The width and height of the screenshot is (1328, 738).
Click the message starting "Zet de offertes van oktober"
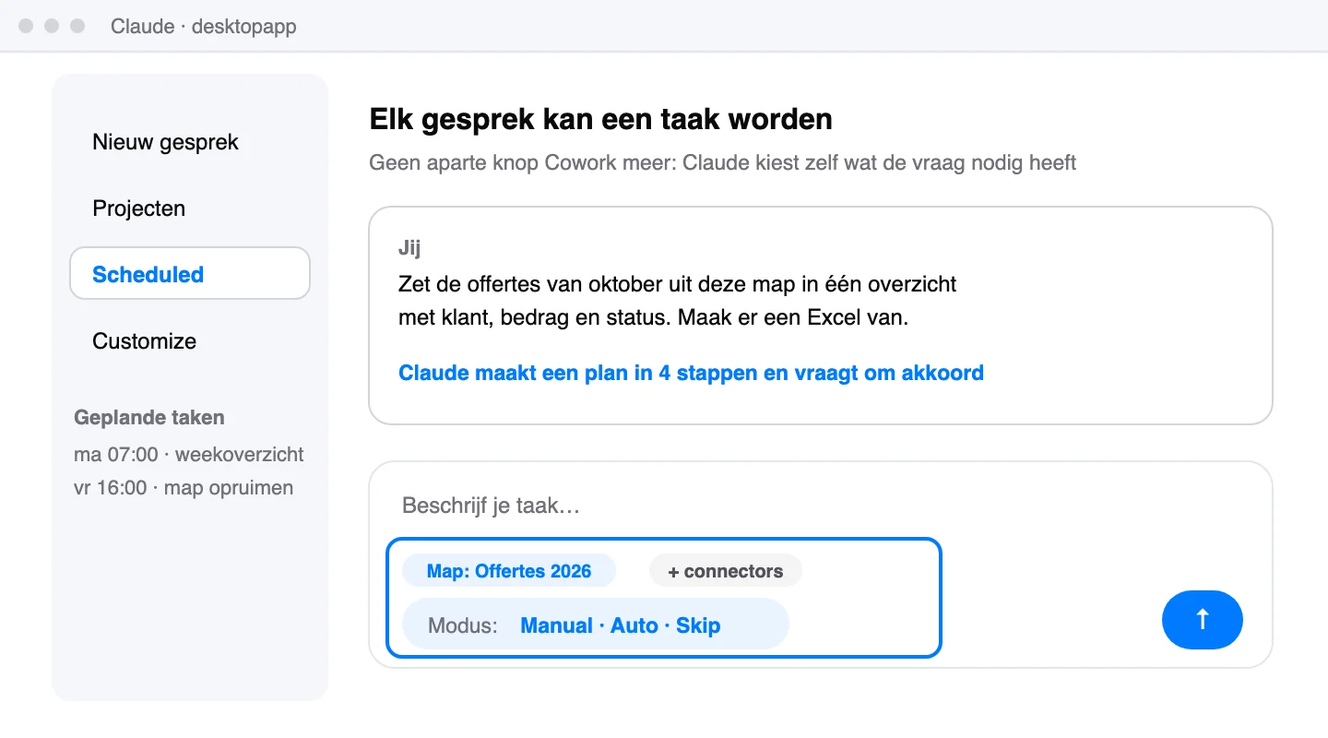pos(678,301)
